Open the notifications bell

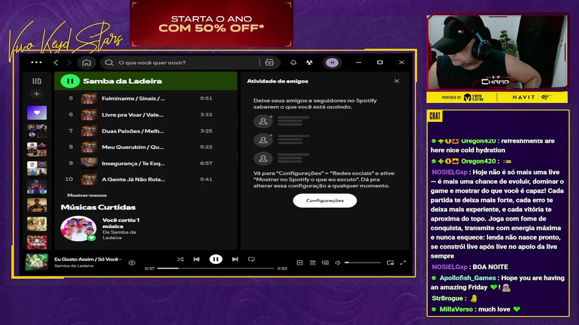click(x=293, y=62)
